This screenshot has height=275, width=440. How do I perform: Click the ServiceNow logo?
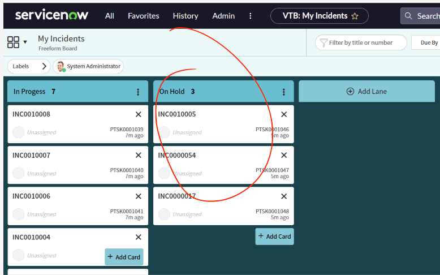click(x=51, y=15)
